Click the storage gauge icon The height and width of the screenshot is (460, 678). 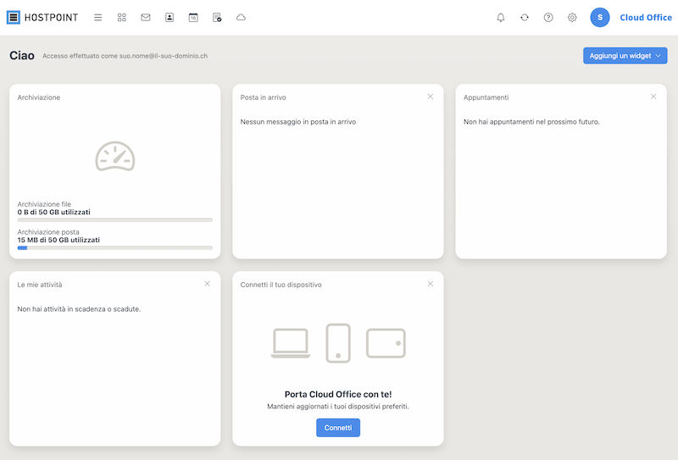(115, 156)
